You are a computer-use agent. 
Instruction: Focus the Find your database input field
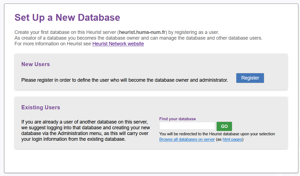[187, 126]
